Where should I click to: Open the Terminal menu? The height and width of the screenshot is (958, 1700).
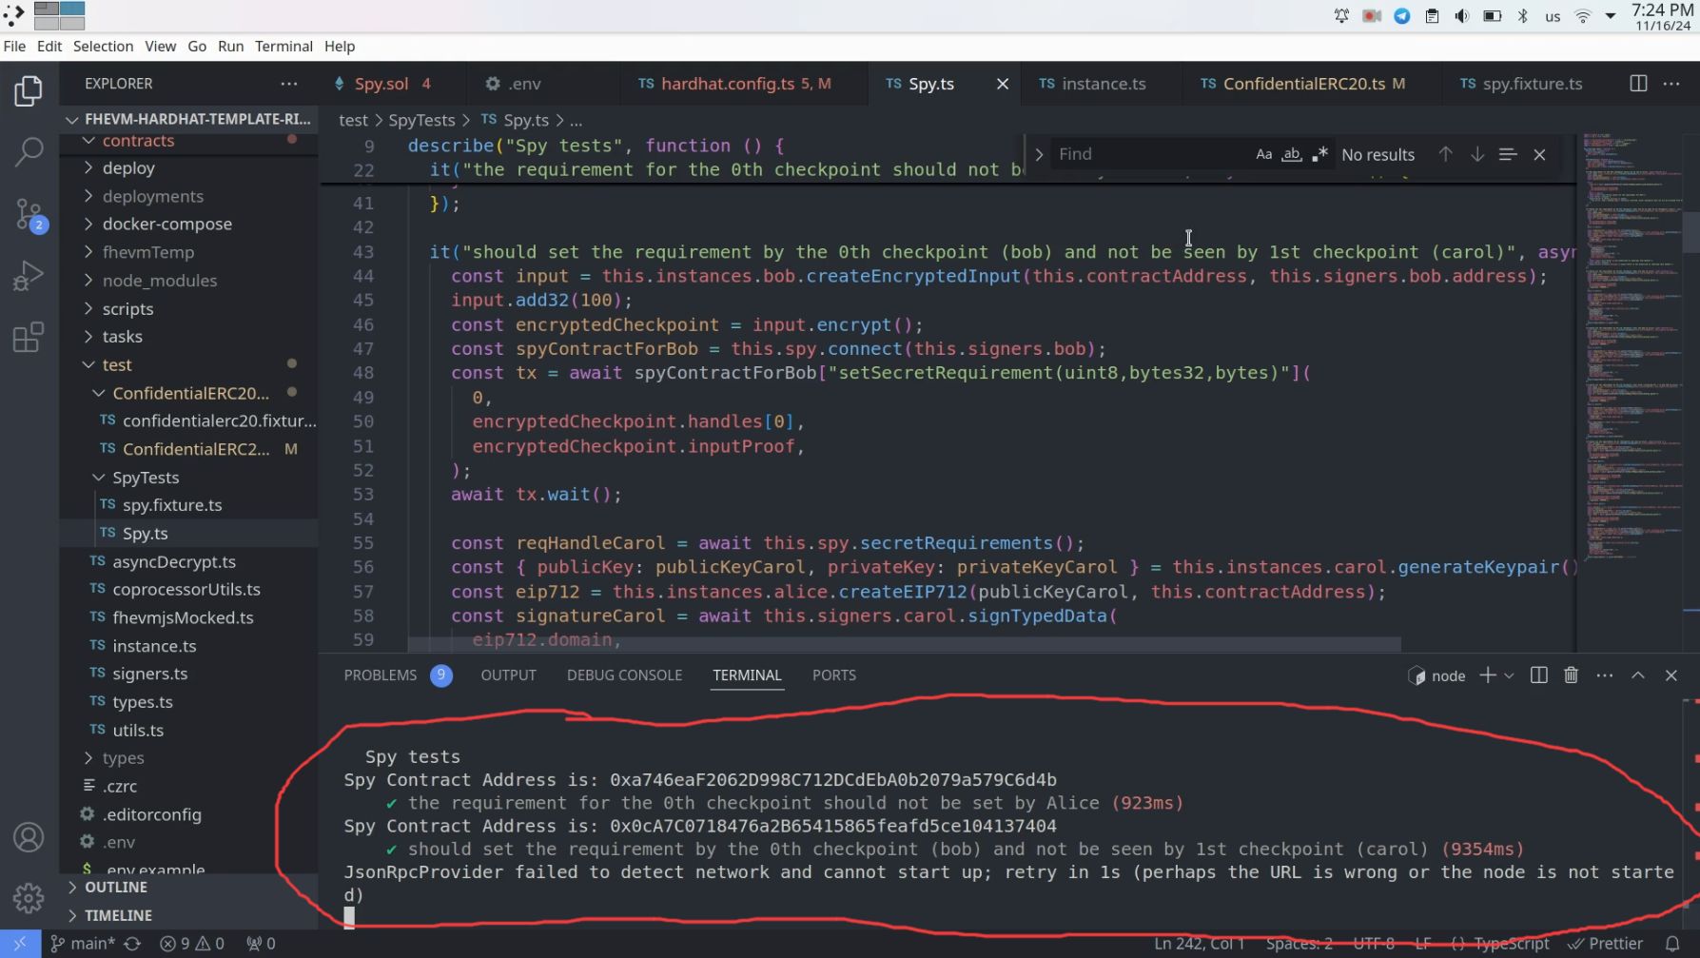point(283,46)
